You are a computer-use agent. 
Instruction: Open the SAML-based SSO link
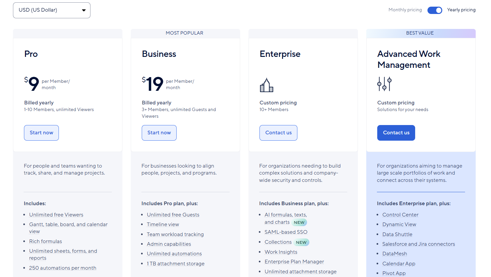click(x=286, y=232)
